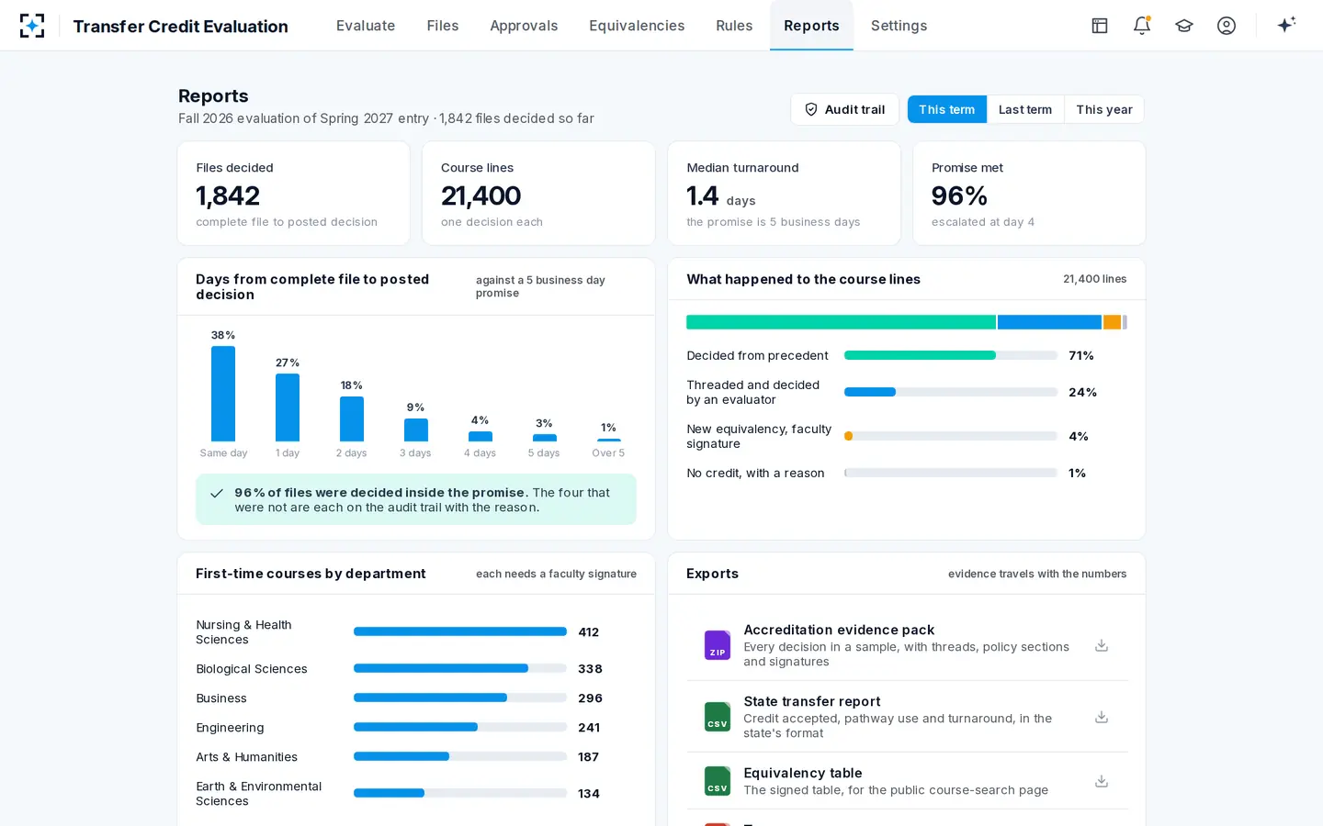The image size is (1323, 826).
Task: Click the Course lines value 21,400
Action: 481,195
